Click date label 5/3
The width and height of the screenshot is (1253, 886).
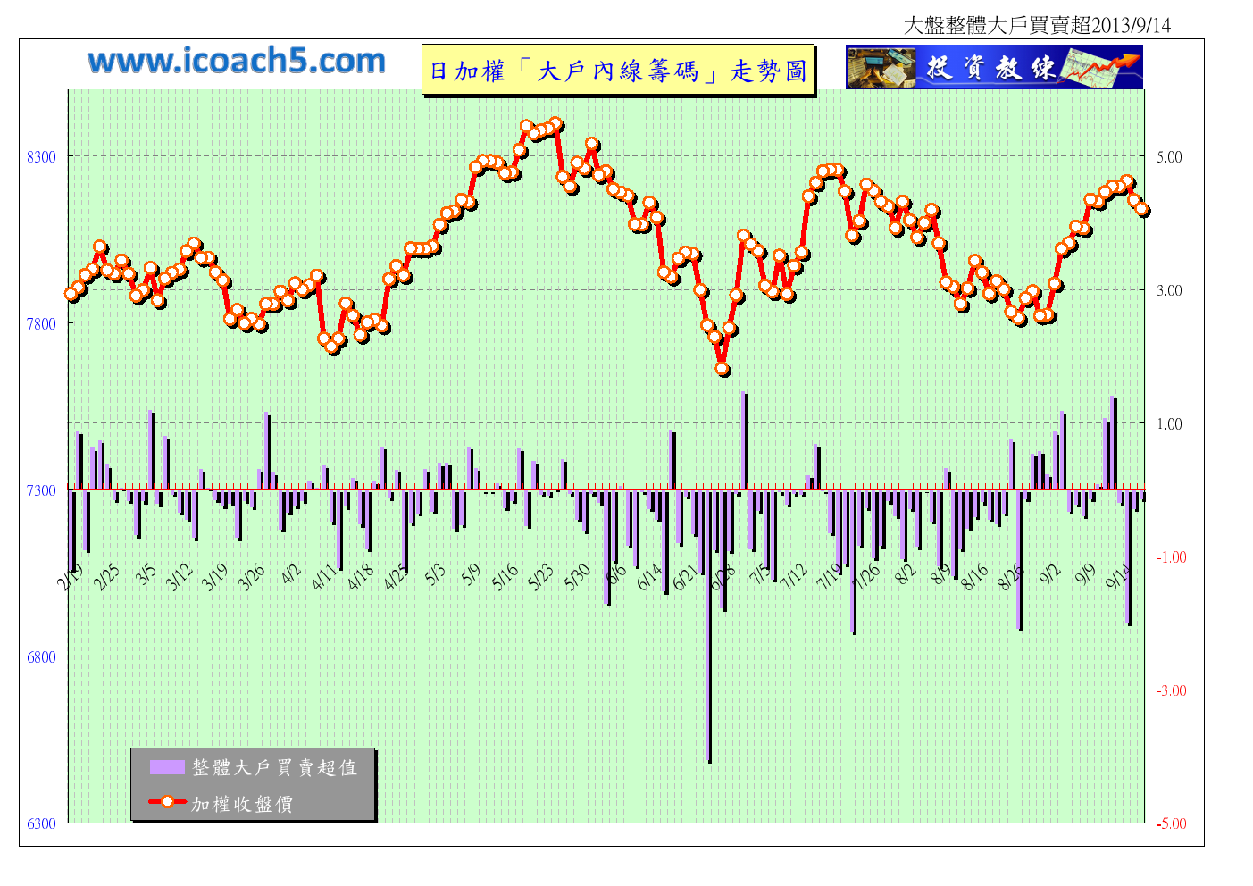click(434, 574)
